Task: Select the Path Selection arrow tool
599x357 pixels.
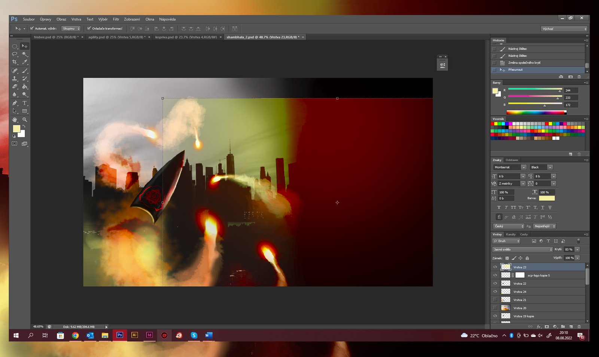Action: pyautogui.click(x=15, y=111)
